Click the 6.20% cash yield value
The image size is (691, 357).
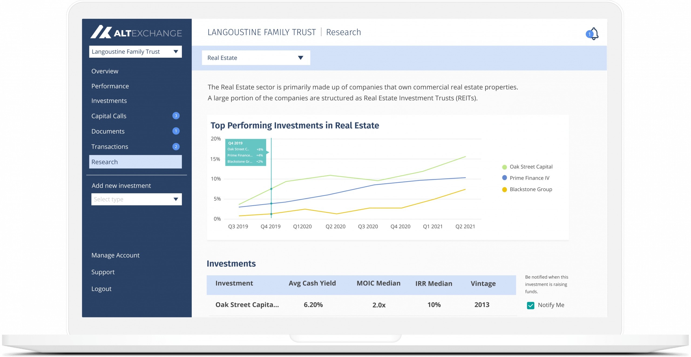pyautogui.click(x=313, y=305)
